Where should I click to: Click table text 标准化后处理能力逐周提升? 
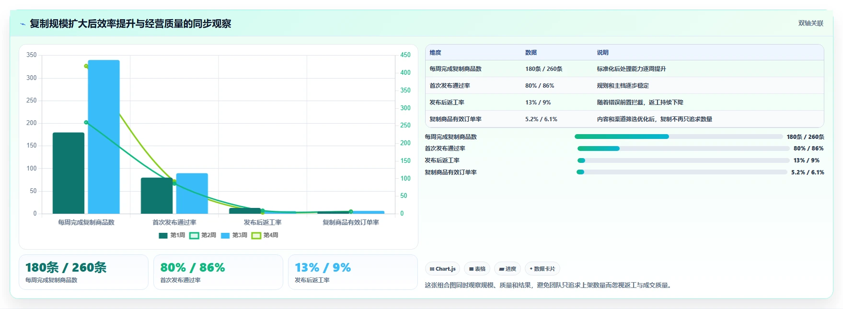(x=632, y=69)
